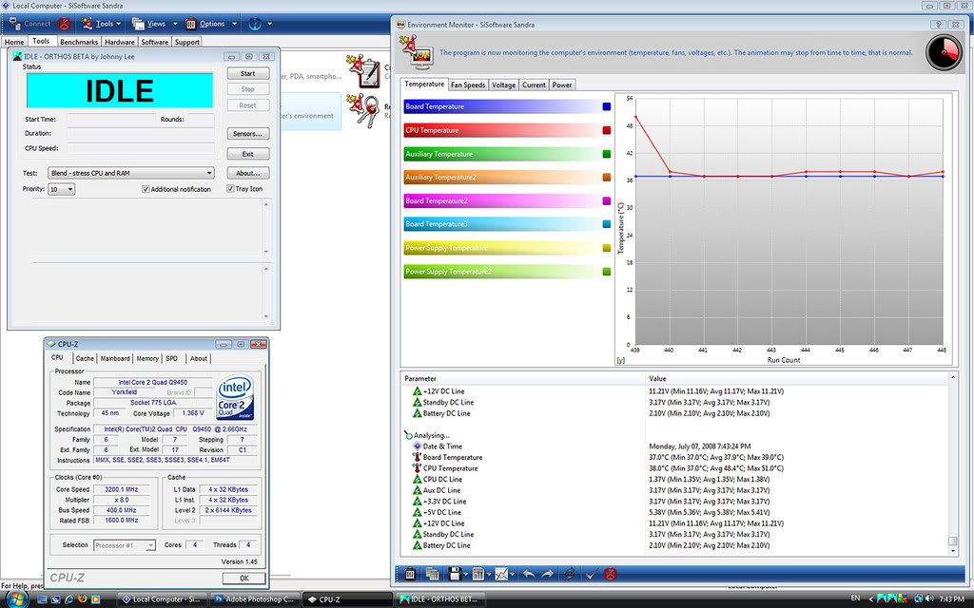Image resolution: width=974 pixels, height=608 pixels.
Task: Switch to Fan Speeds tab in Environment Monitor
Action: [468, 85]
